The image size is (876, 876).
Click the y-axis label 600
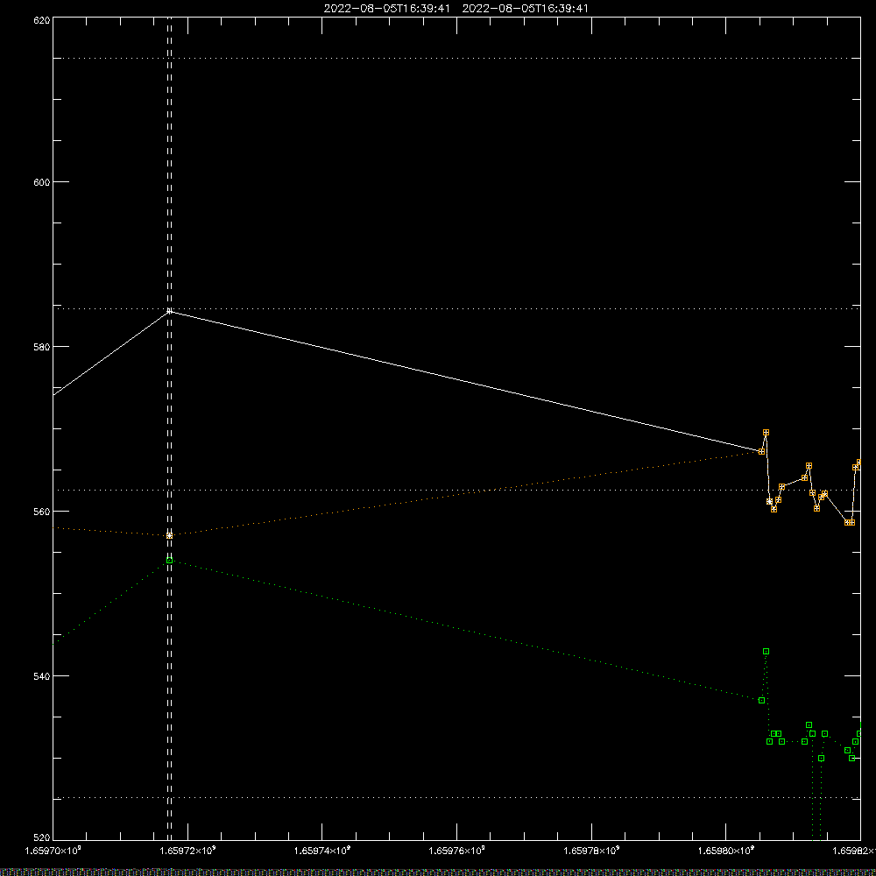[x=42, y=182]
